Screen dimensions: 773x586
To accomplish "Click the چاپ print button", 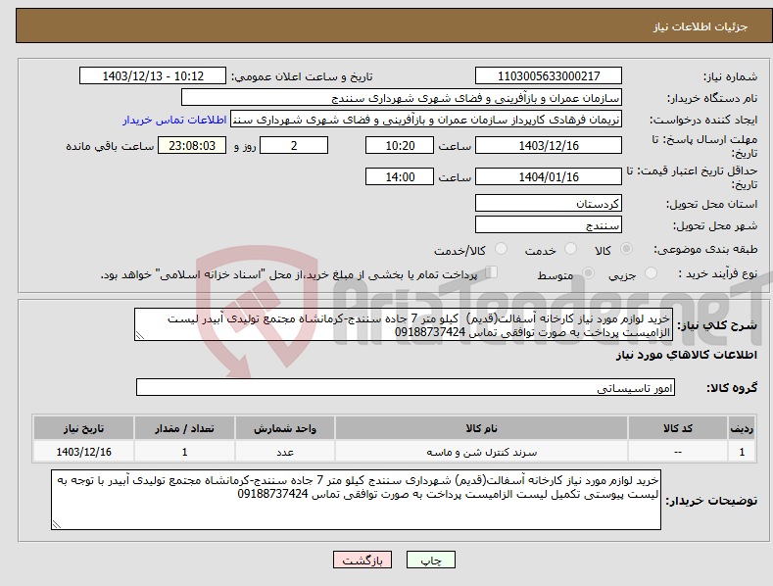I will click(431, 560).
